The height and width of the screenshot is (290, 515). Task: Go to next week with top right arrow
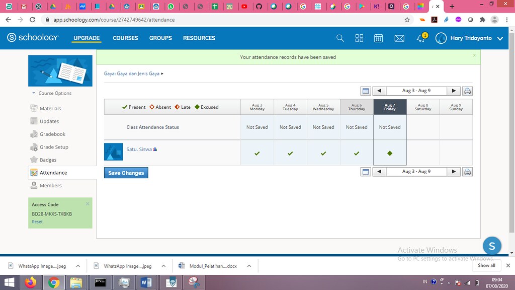(454, 91)
